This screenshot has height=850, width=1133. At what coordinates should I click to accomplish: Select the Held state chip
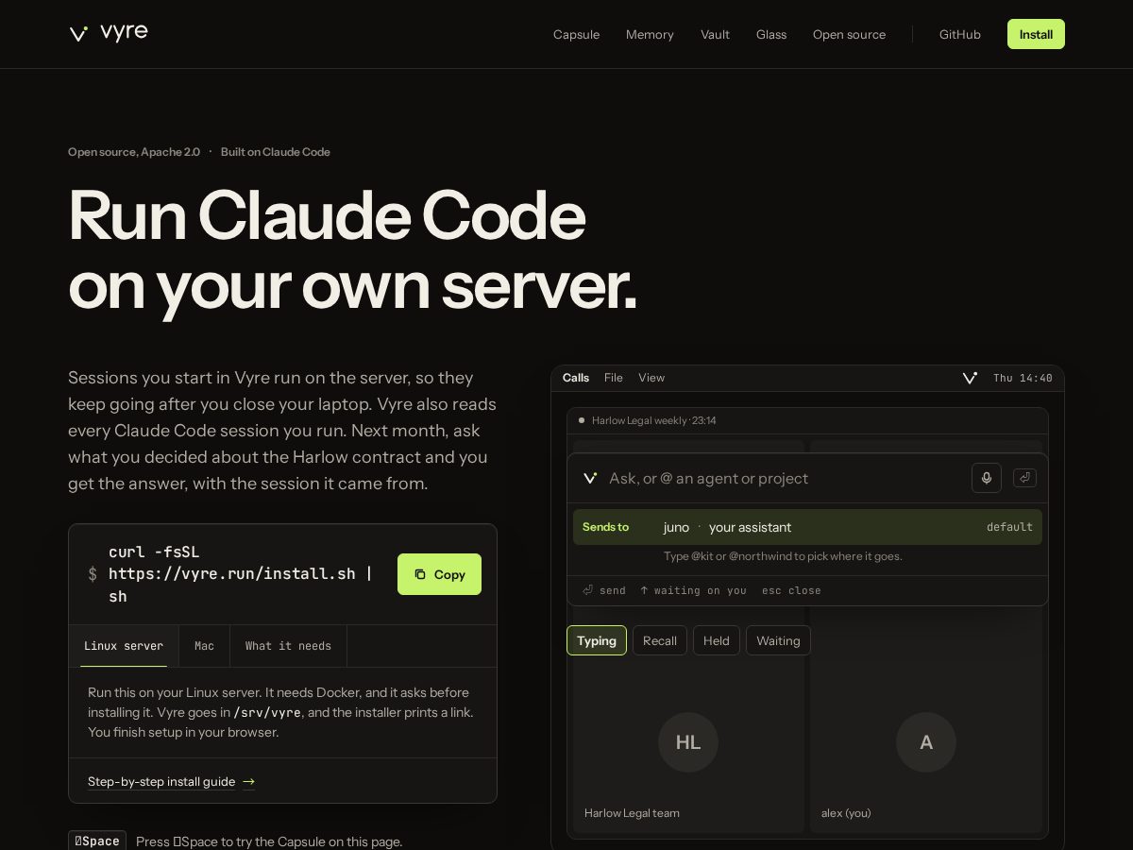point(717,640)
